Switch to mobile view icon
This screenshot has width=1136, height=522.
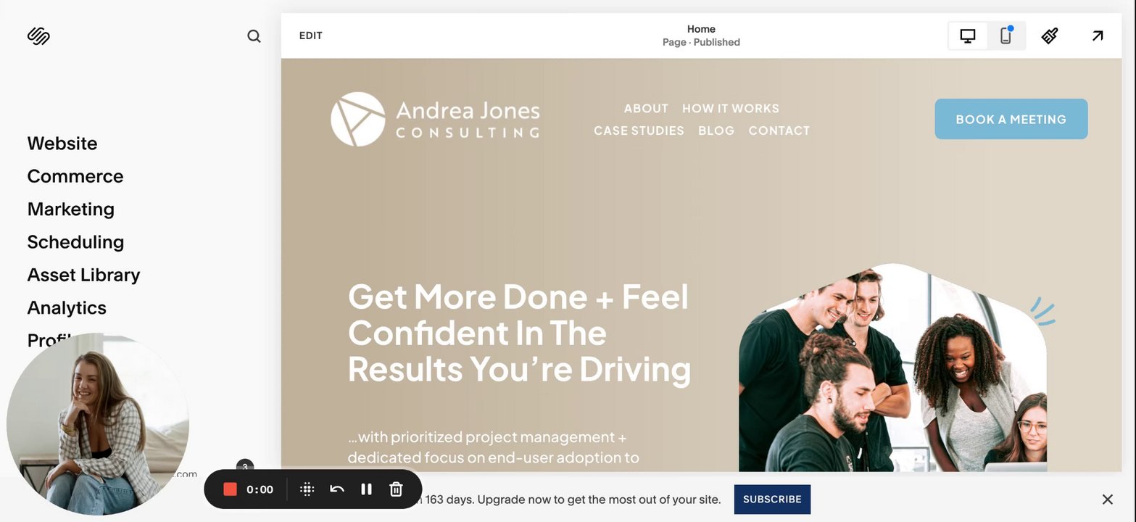click(1006, 36)
